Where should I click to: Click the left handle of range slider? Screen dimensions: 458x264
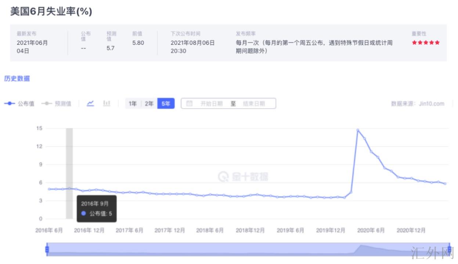[x=47, y=249]
